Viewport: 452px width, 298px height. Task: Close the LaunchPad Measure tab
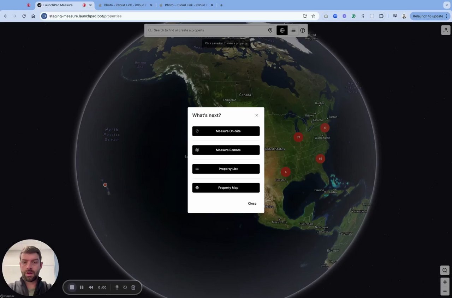(90, 5)
